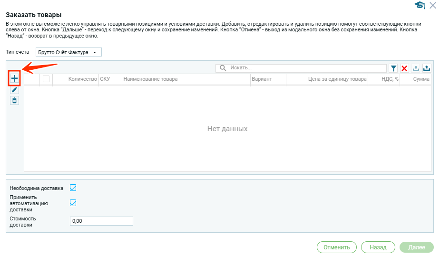Sort by 'Наименование товара' column header
Viewport: 440px width, 256px height.
coord(150,79)
